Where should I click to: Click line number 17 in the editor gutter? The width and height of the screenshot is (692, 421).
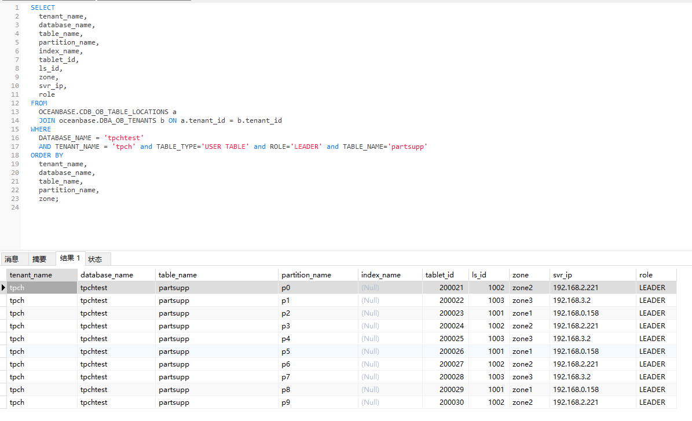[15, 147]
